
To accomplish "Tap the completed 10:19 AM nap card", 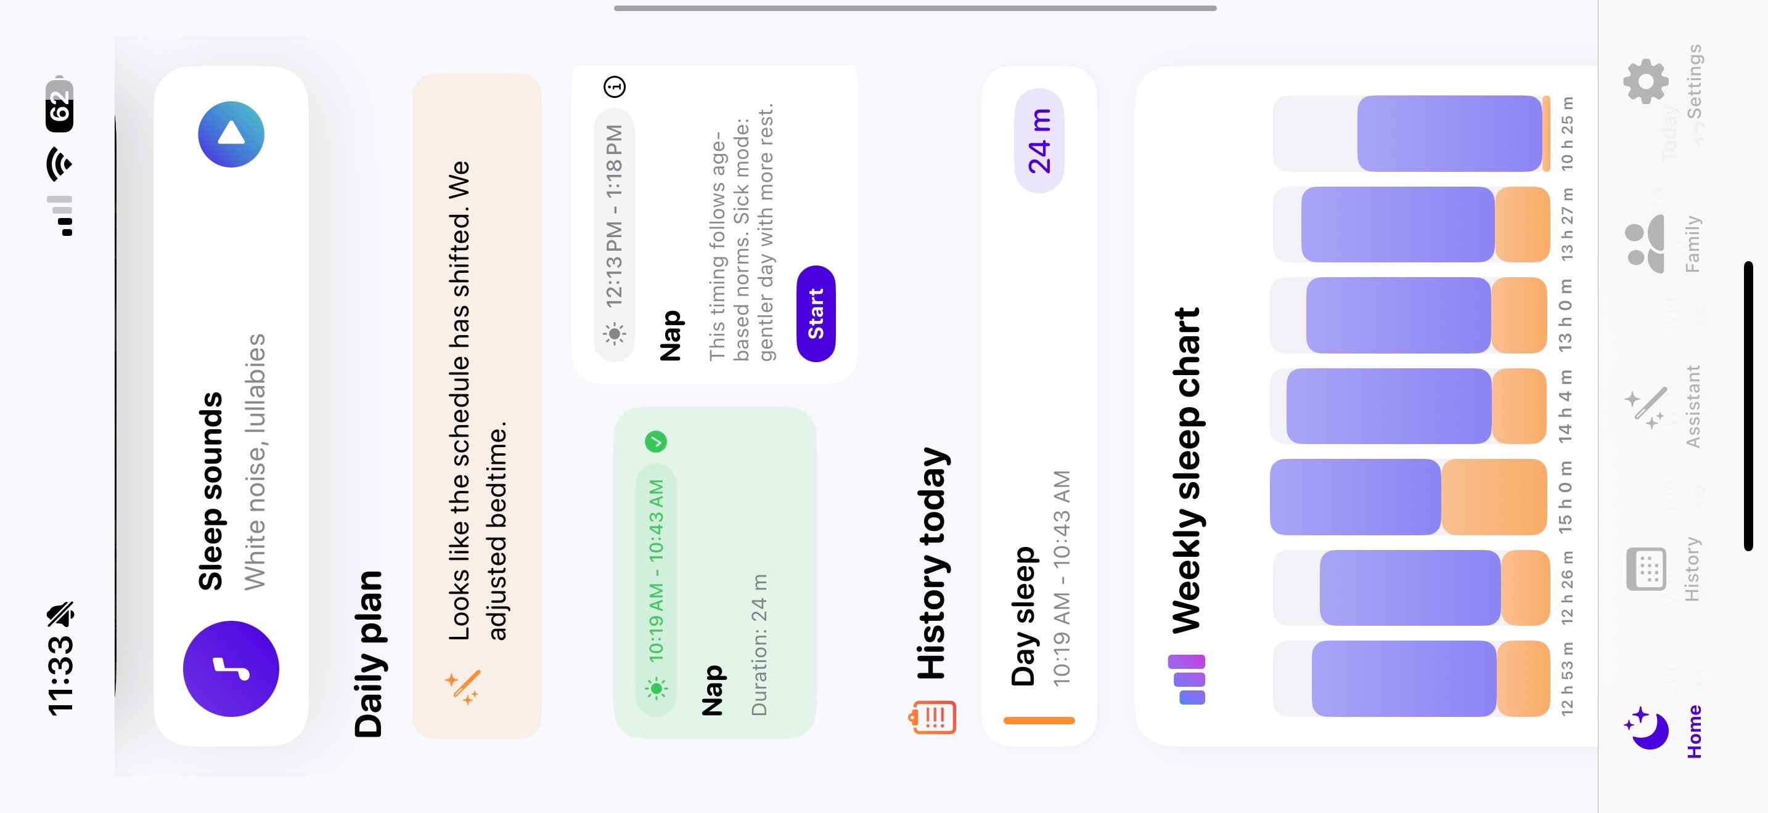I will (x=714, y=572).
